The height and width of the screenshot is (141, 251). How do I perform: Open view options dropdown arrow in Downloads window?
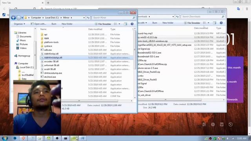tap(208, 23)
